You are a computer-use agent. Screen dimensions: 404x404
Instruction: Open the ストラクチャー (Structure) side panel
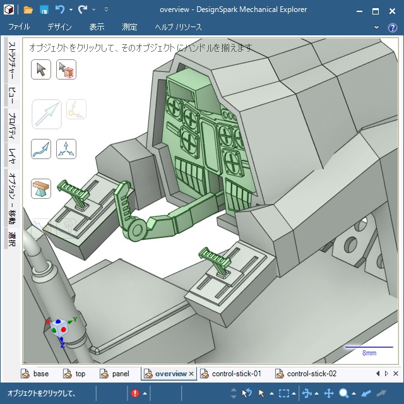click(x=12, y=62)
